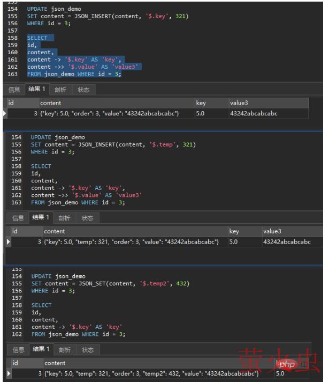Click the row indicator arrow in the bottom grid

7,373
